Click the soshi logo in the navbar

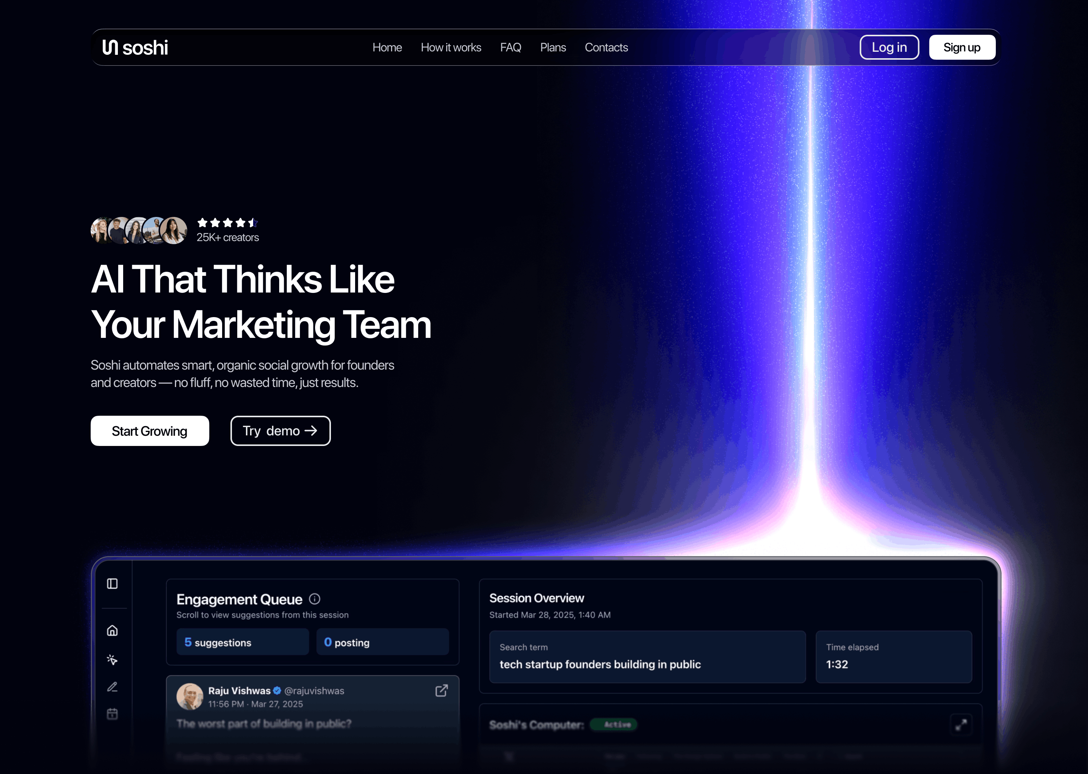click(x=135, y=47)
